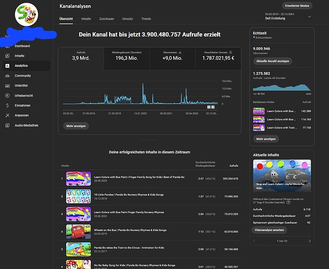Screen dimensions: 329x269
Task: Open video '10 Little Pandas' title link
Action: point(128,195)
